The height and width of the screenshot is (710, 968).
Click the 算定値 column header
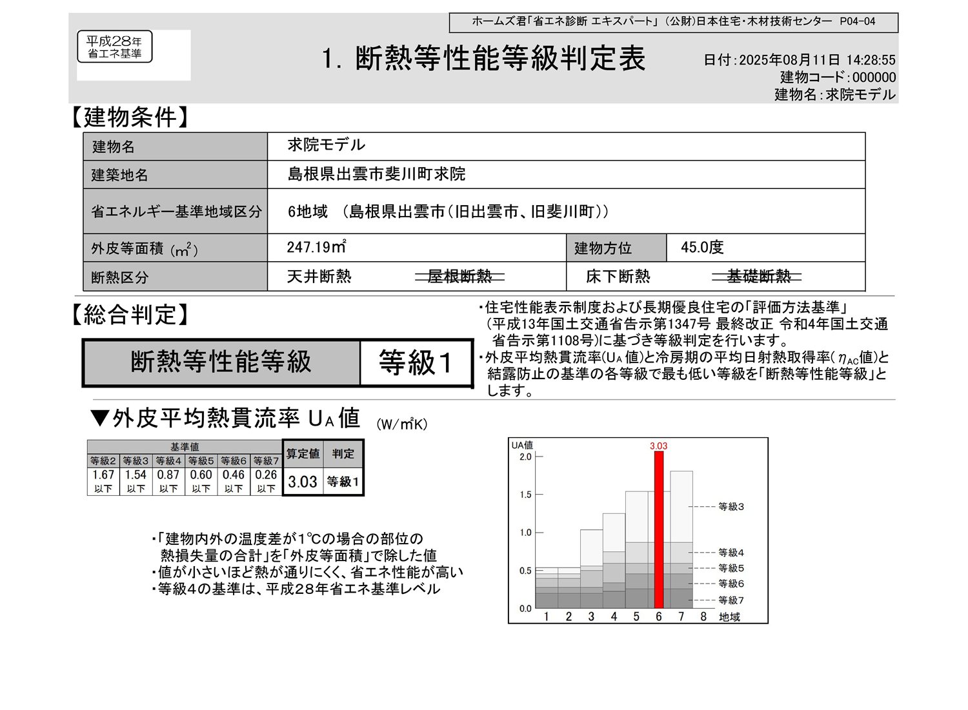[x=303, y=454]
